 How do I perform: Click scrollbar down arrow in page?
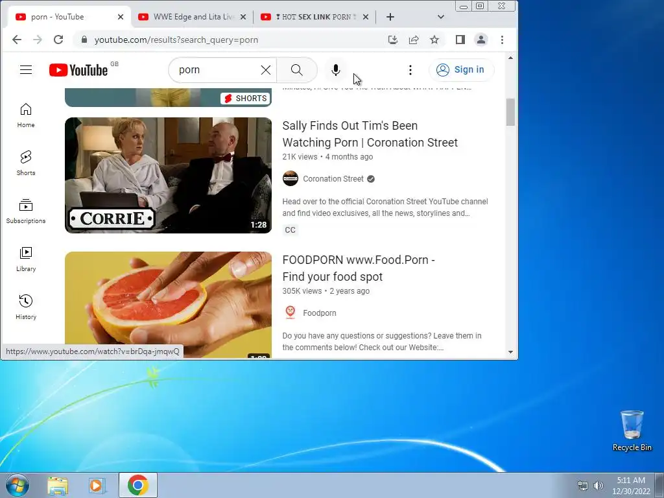coord(510,352)
